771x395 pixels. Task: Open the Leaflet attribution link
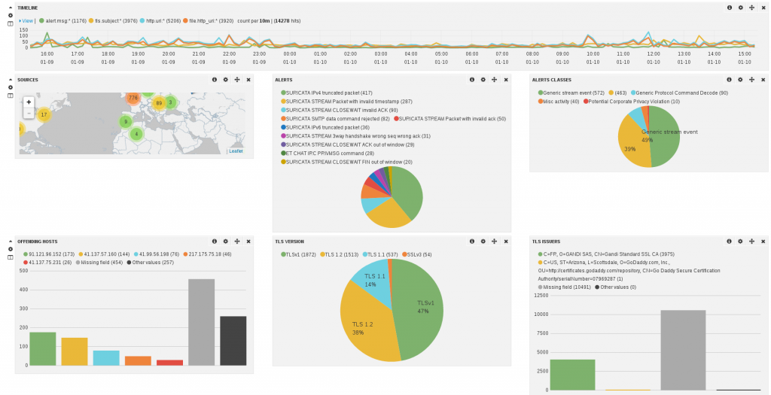(236, 151)
